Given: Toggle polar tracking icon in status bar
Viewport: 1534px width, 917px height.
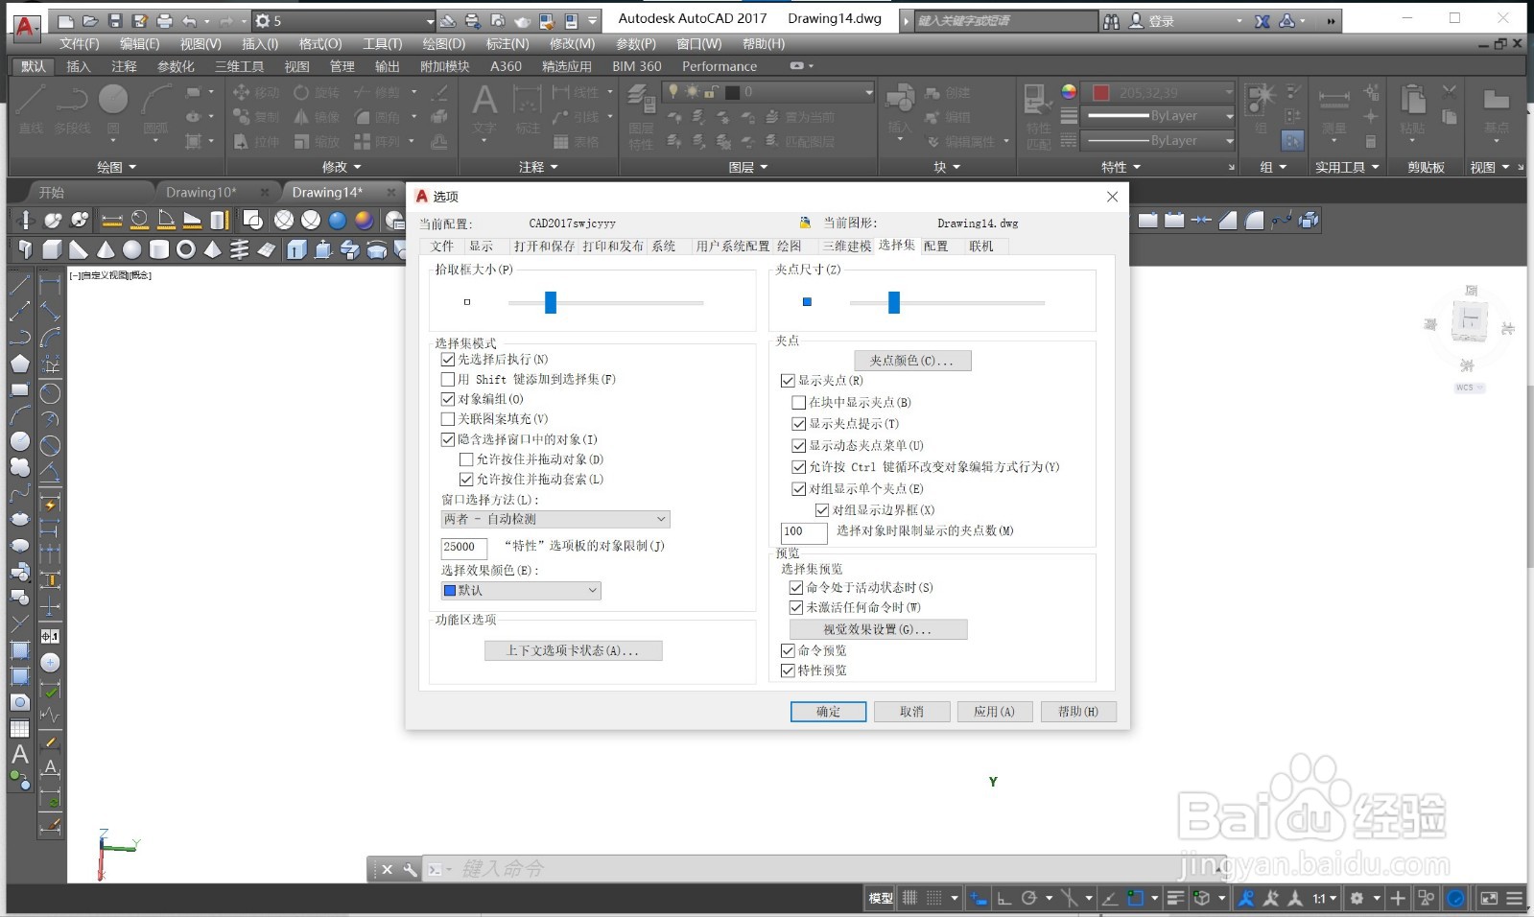Looking at the screenshot, I should 1029,898.
